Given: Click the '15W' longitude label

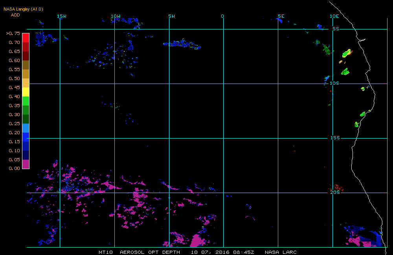Looking at the screenshot, I should 62,16.
